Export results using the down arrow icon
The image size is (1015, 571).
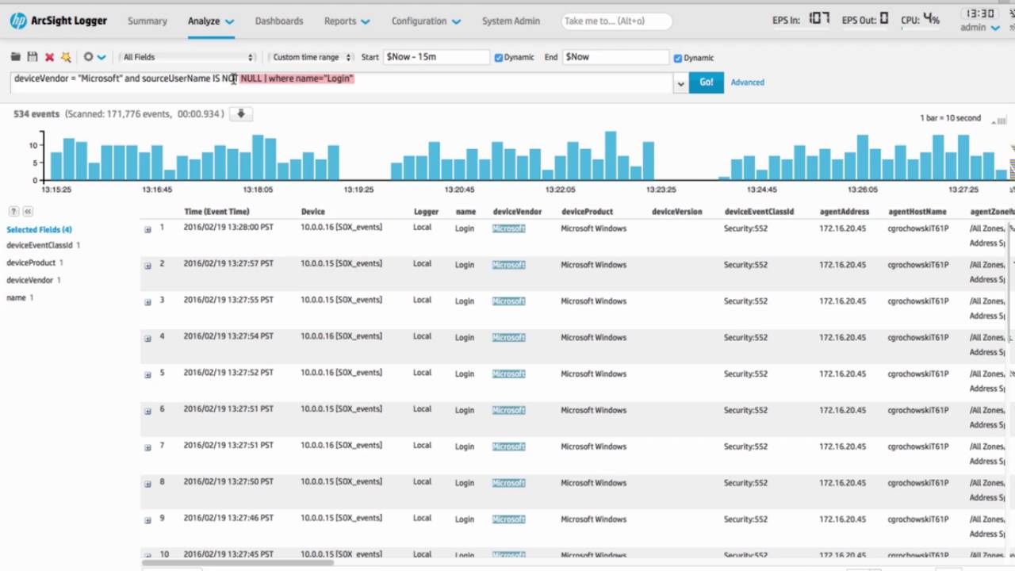point(241,114)
